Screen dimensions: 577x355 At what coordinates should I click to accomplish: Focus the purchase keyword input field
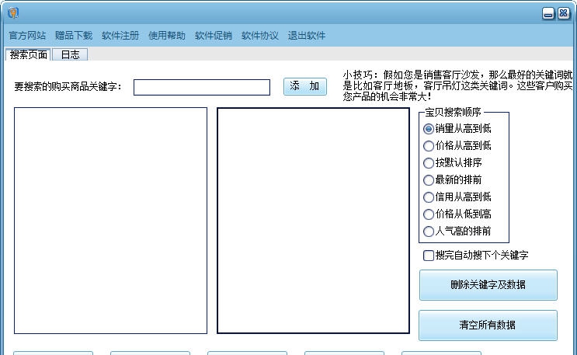pyautogui.click(x=202, y=87)
